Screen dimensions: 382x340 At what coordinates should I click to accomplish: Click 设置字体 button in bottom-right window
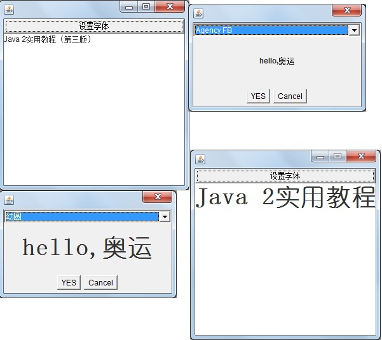pos(285,176)
